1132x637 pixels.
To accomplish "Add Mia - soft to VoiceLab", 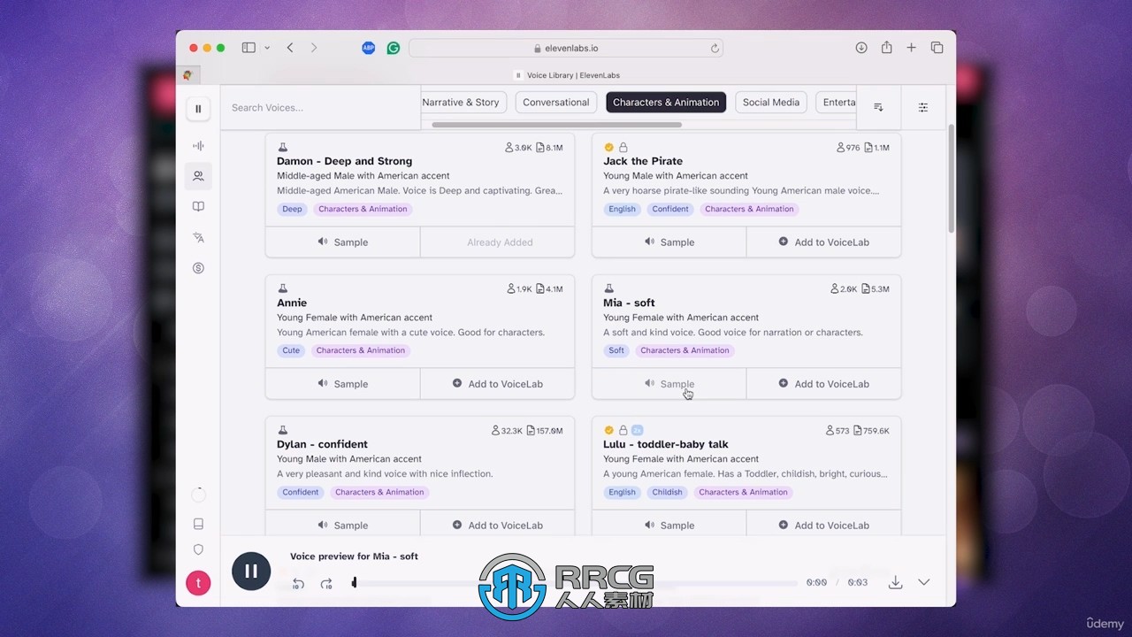I will [824, 383].
